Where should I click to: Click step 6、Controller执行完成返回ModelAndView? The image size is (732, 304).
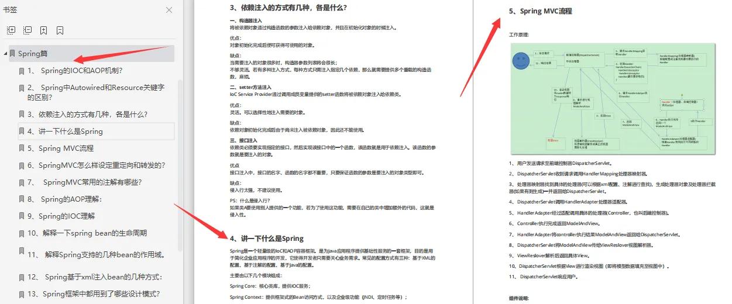[554, 224]
